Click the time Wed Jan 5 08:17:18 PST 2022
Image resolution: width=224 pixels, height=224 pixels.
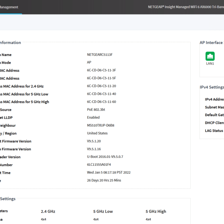[109, 172]
